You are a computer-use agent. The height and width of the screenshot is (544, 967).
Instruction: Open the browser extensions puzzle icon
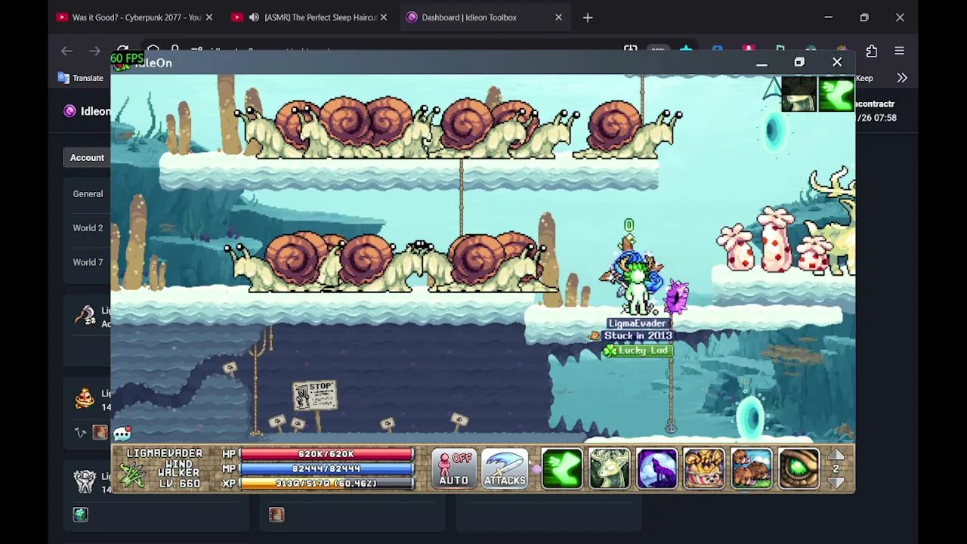coord(872,51)
